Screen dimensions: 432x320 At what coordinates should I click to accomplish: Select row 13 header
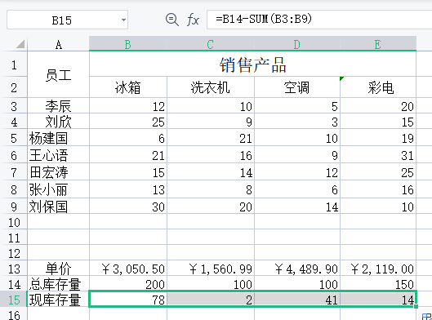[14, 269]
